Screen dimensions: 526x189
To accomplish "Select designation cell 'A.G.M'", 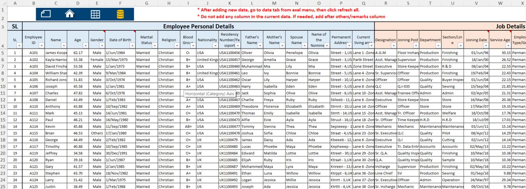I will [x=386, y=53].
